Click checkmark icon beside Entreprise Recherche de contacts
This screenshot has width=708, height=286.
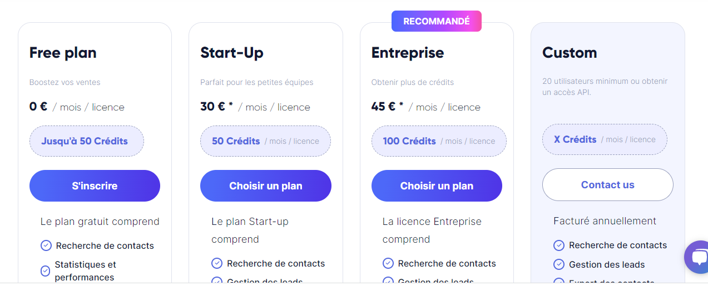point(388,263)
